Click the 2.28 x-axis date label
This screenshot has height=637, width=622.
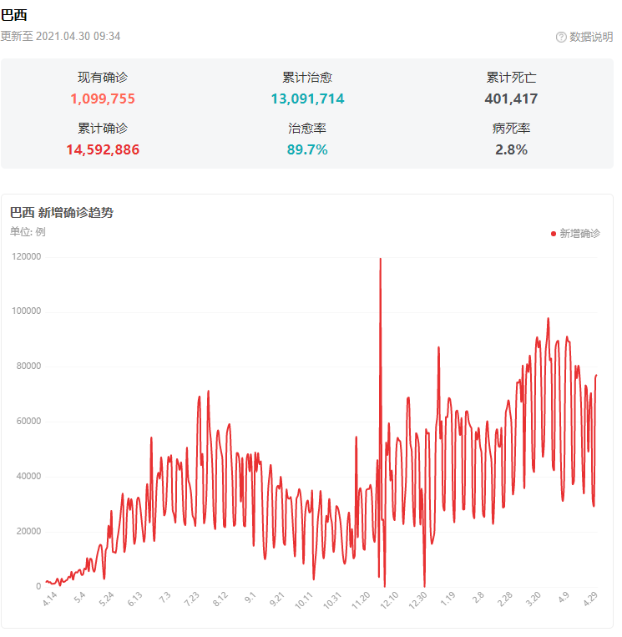tap(504, 599)
